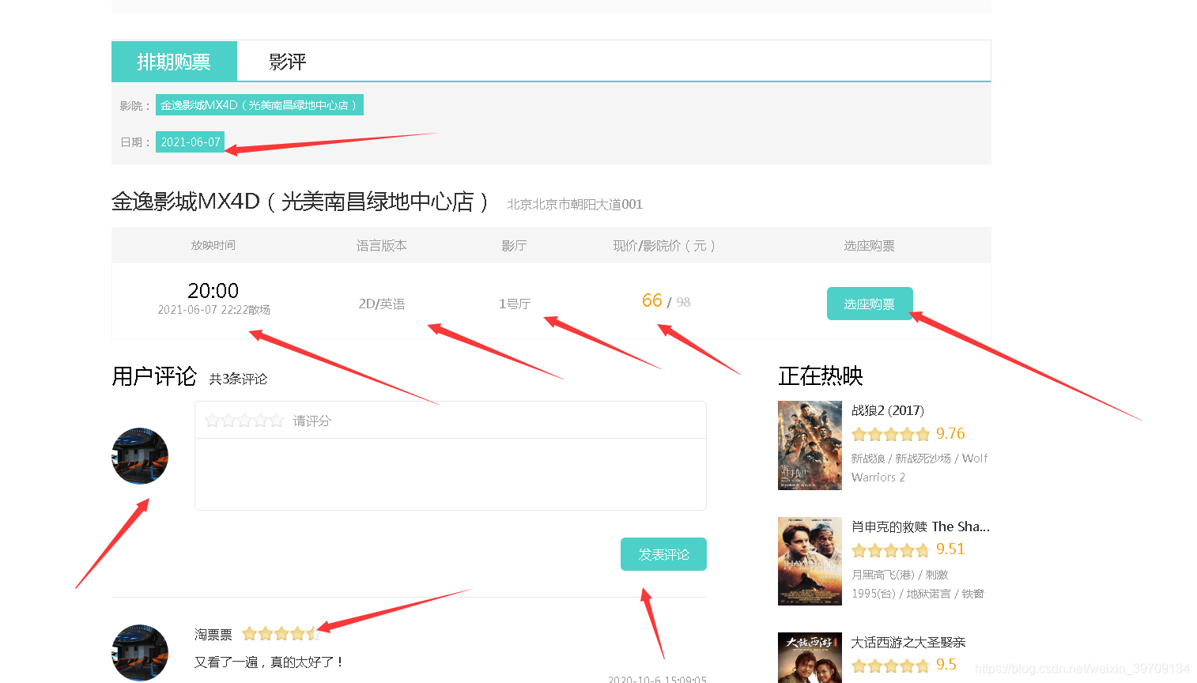Click the current price 66
Viewport: 1197px width, 683px height.
(x=652, y=300)
